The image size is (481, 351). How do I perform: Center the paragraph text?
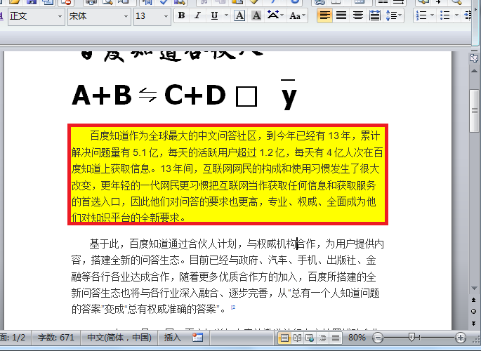(x=358, y=15)
